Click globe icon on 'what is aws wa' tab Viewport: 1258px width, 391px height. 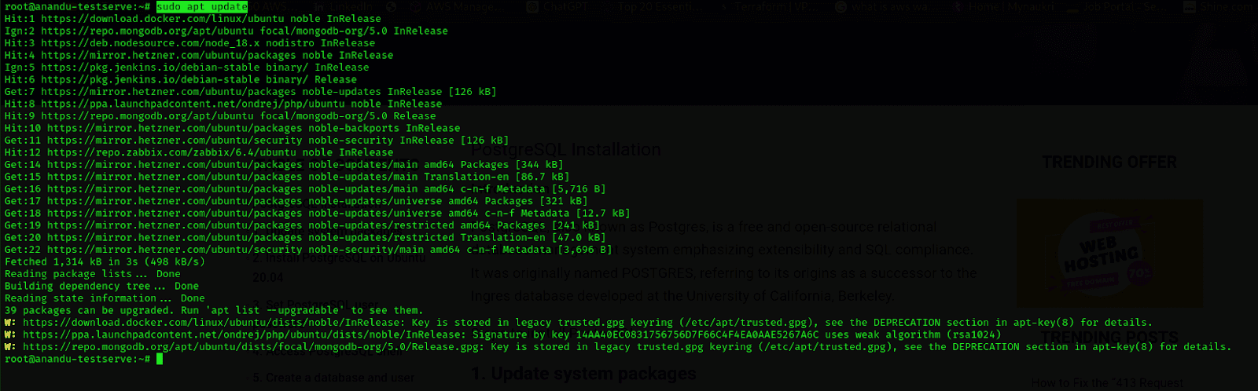[x=841, y=7]
